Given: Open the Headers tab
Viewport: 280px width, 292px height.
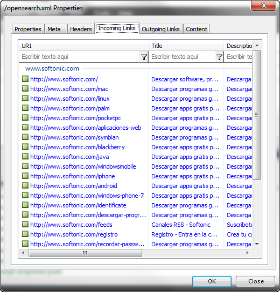Looking at the screenshot, I should (81, 29).
